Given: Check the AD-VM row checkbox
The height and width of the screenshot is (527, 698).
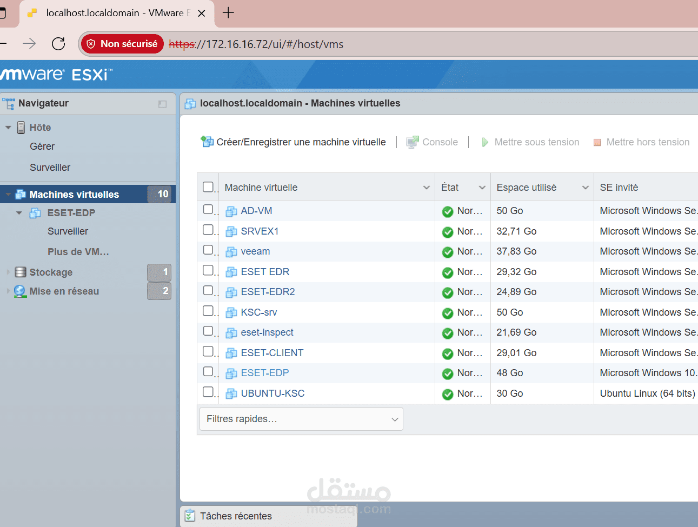Looking at the screenshot, I should (208, 209).
